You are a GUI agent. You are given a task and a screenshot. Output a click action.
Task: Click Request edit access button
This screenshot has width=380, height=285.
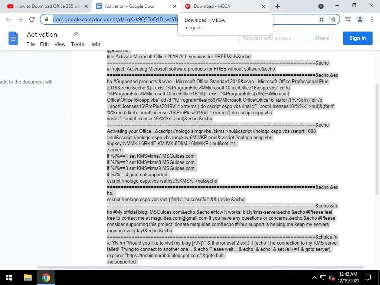[266, 38]
